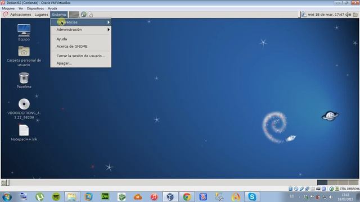Click the Windows taskbar clock 17:47

click(345, 197)
